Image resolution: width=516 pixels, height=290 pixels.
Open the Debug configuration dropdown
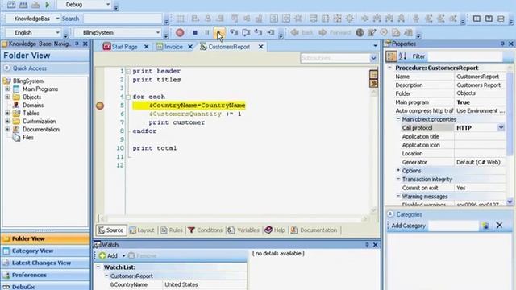pyautogui.click(x=108, y=5)
